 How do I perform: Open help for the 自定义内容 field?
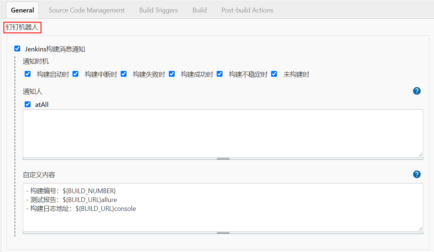417,174
